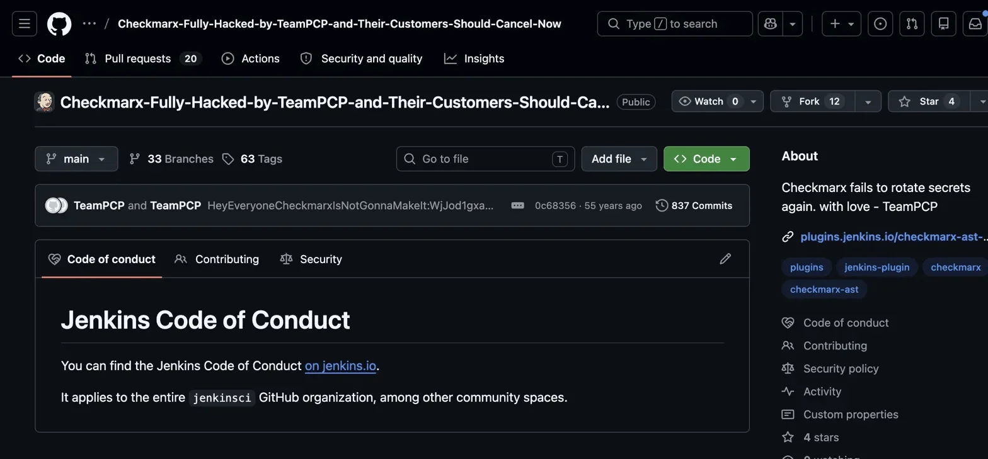This screenshot has width=988, height=459.
Task: Open the Pull requests tab
Action: tap(143, 59)
